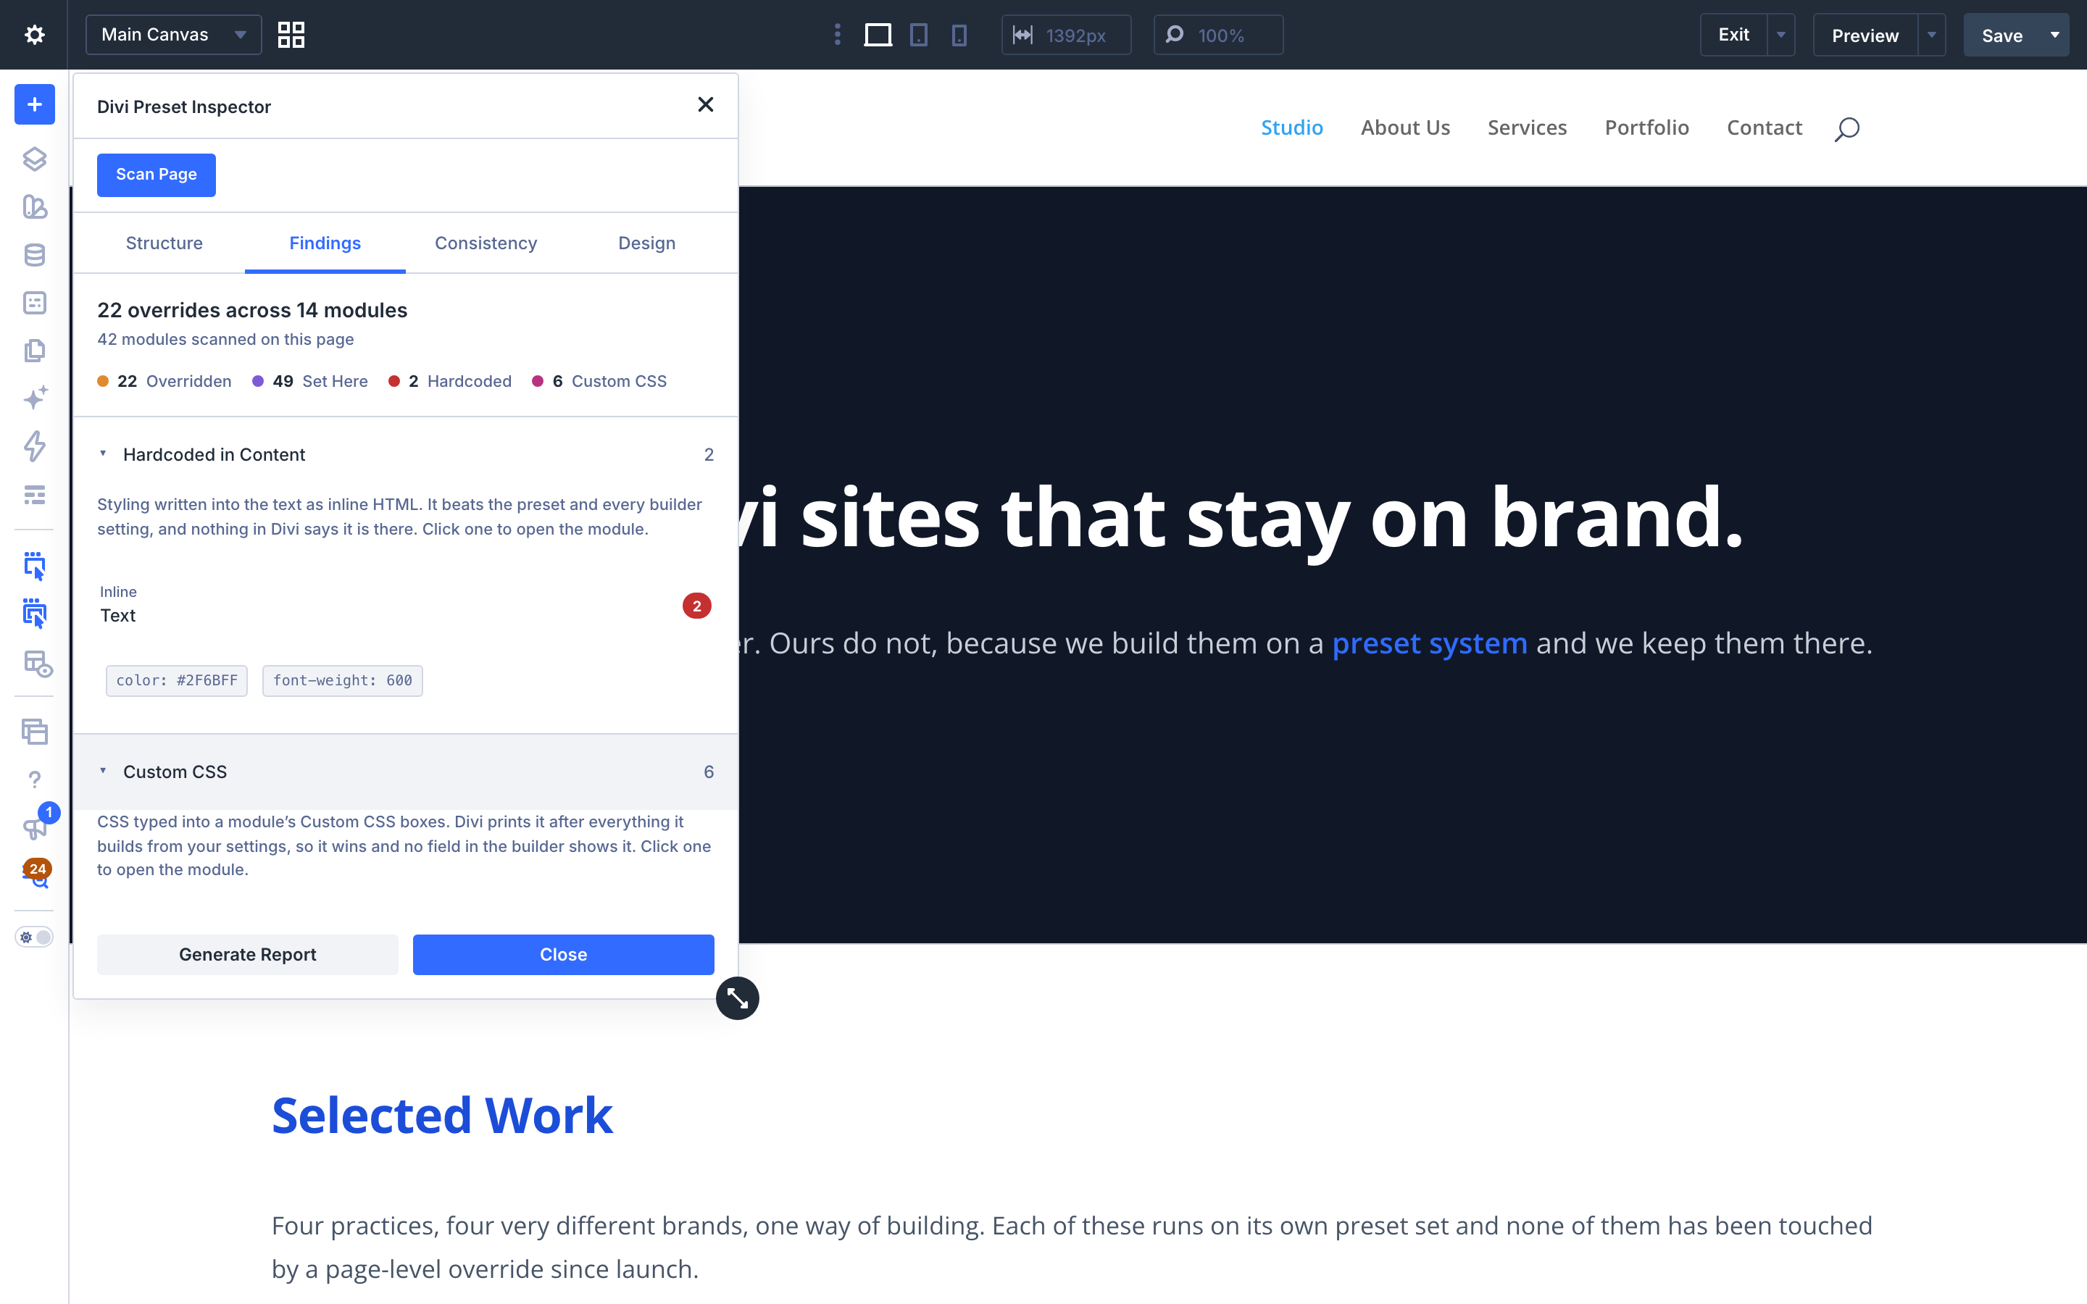The height and width of the screenshot is (1304, 2087).
Task: Open the database stack sidebar icon
Action: coord(35,255)
